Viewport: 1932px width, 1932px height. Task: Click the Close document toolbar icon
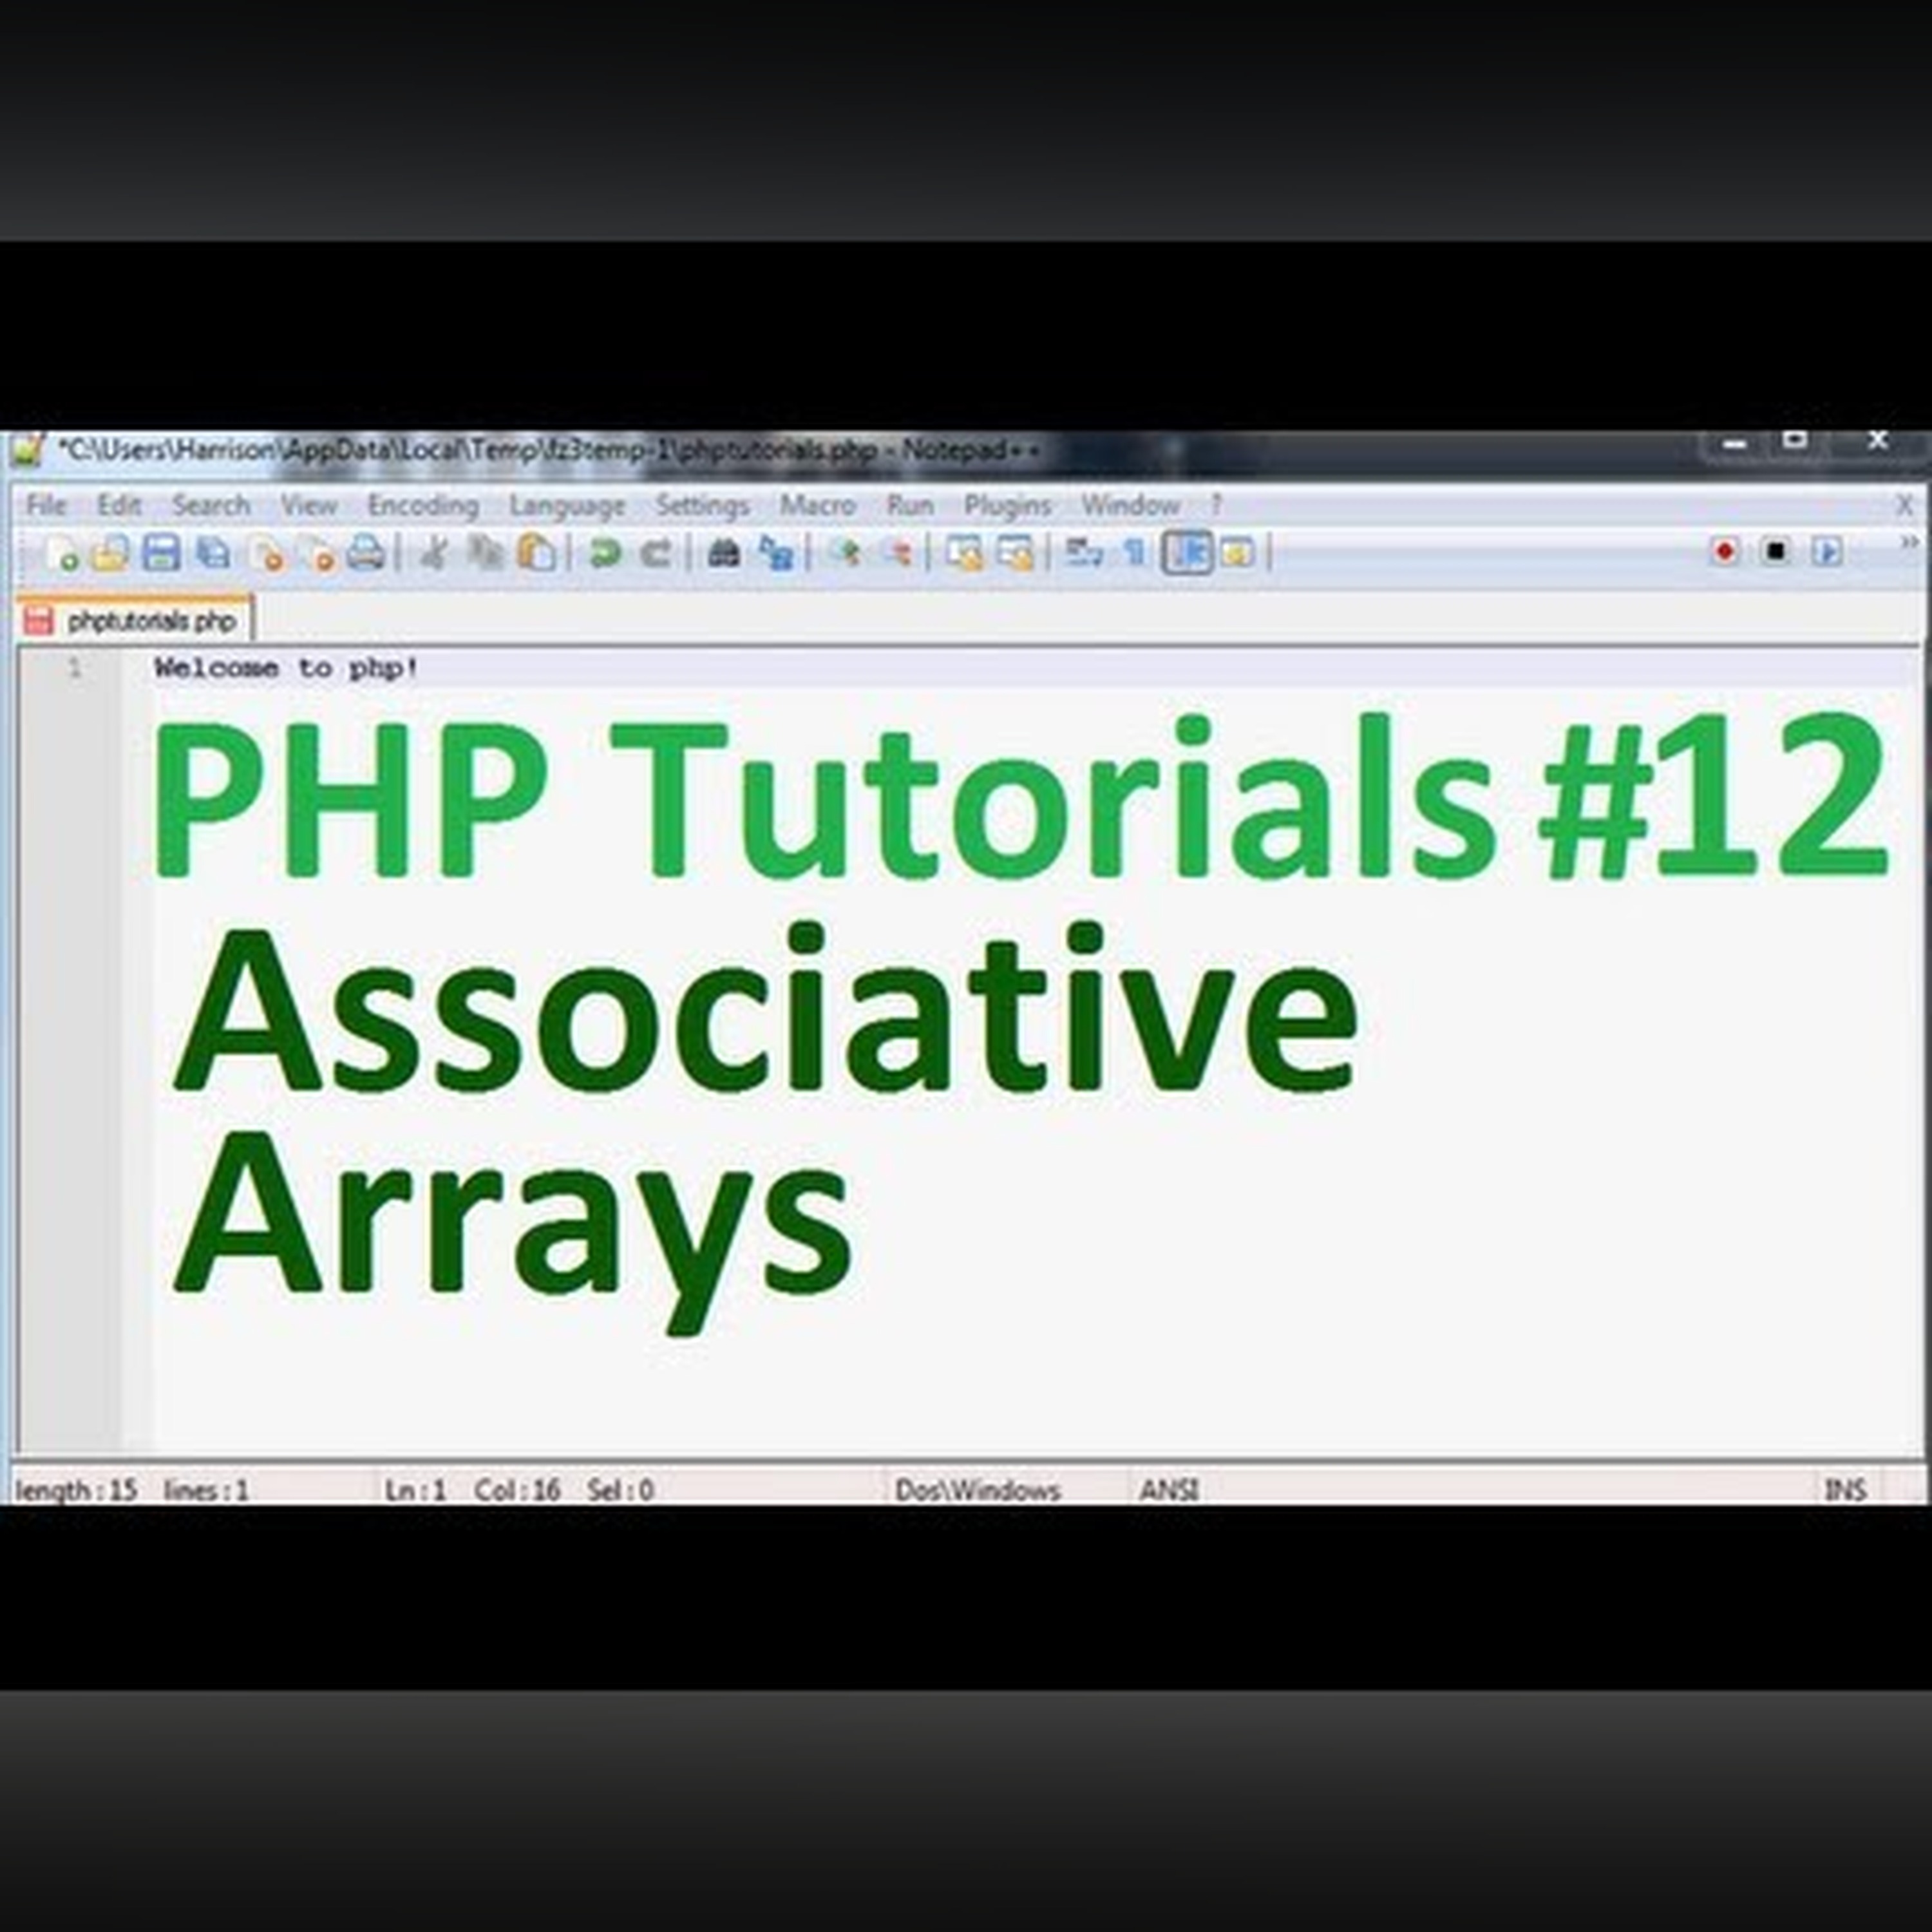coord(266,553)
